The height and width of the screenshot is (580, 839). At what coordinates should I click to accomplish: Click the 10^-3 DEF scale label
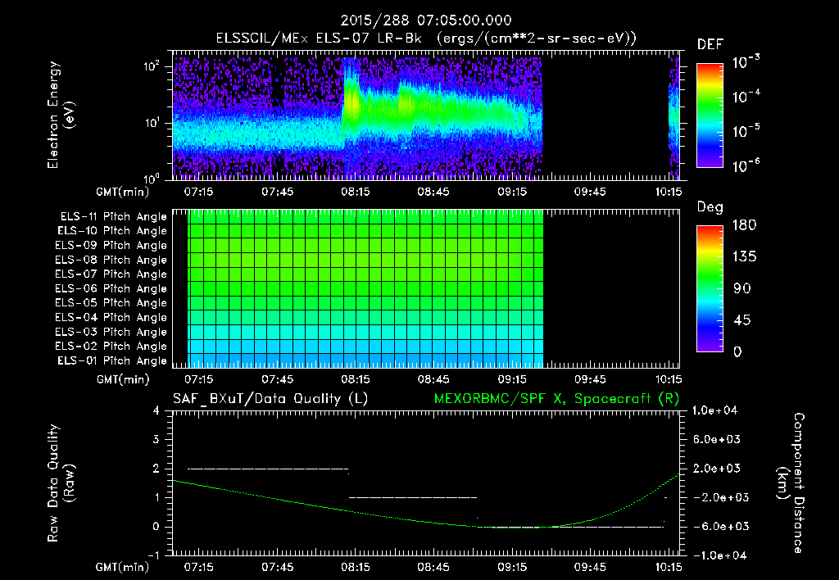[746, 61]
